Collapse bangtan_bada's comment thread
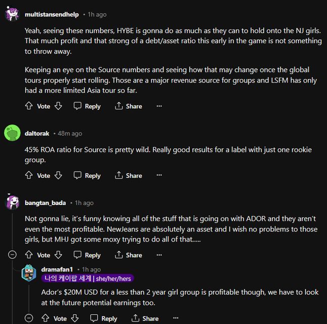 (13, 255)
